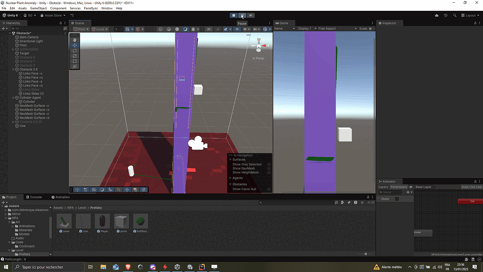Switch to the Console tab
Screen dimensions: 483x272
pyautogui.click(x=35, y=197)
